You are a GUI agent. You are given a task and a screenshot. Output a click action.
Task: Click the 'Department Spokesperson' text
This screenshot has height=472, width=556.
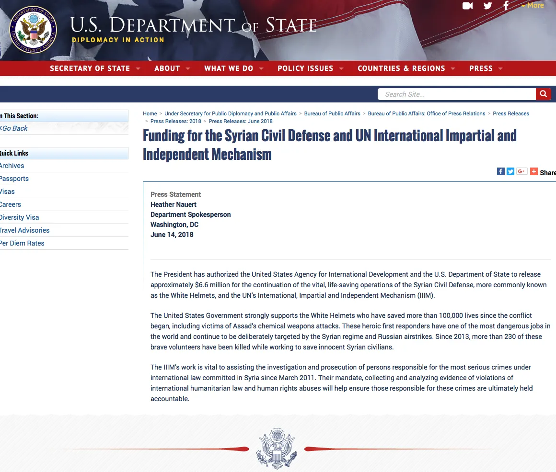pos(190,214)
